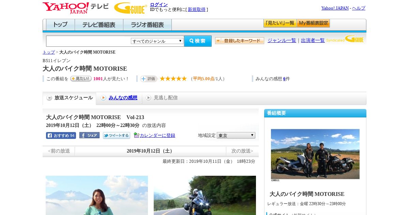
Task: Click the カレンダーに登録 link
Action: (157, 135)
